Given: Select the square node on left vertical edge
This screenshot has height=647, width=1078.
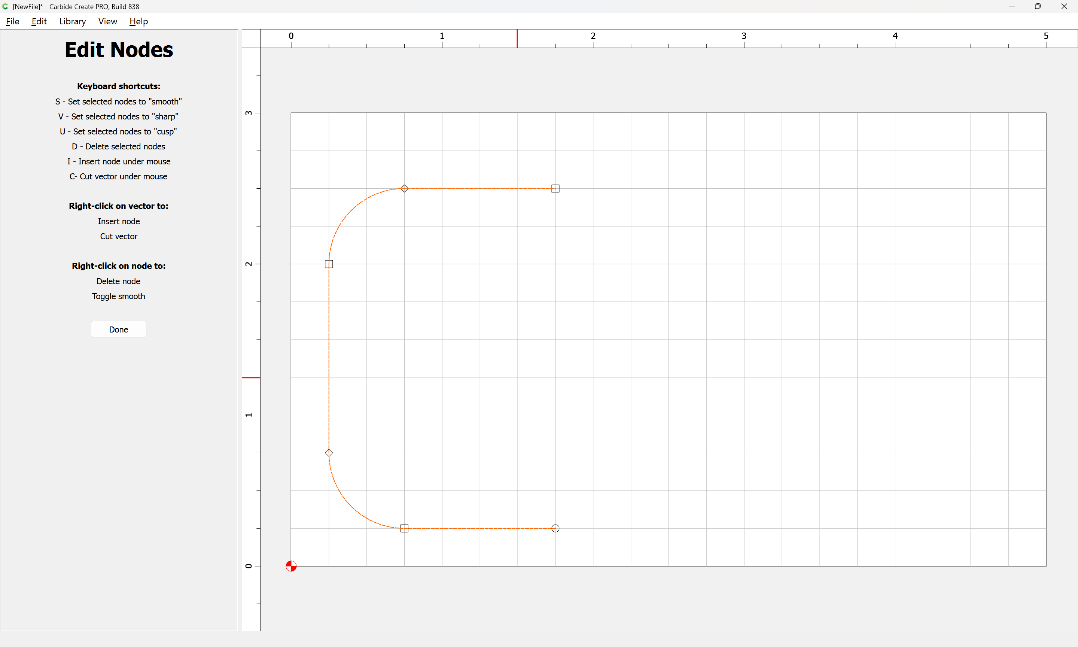Looking at the screenshot, I should (x=329, y=264).
